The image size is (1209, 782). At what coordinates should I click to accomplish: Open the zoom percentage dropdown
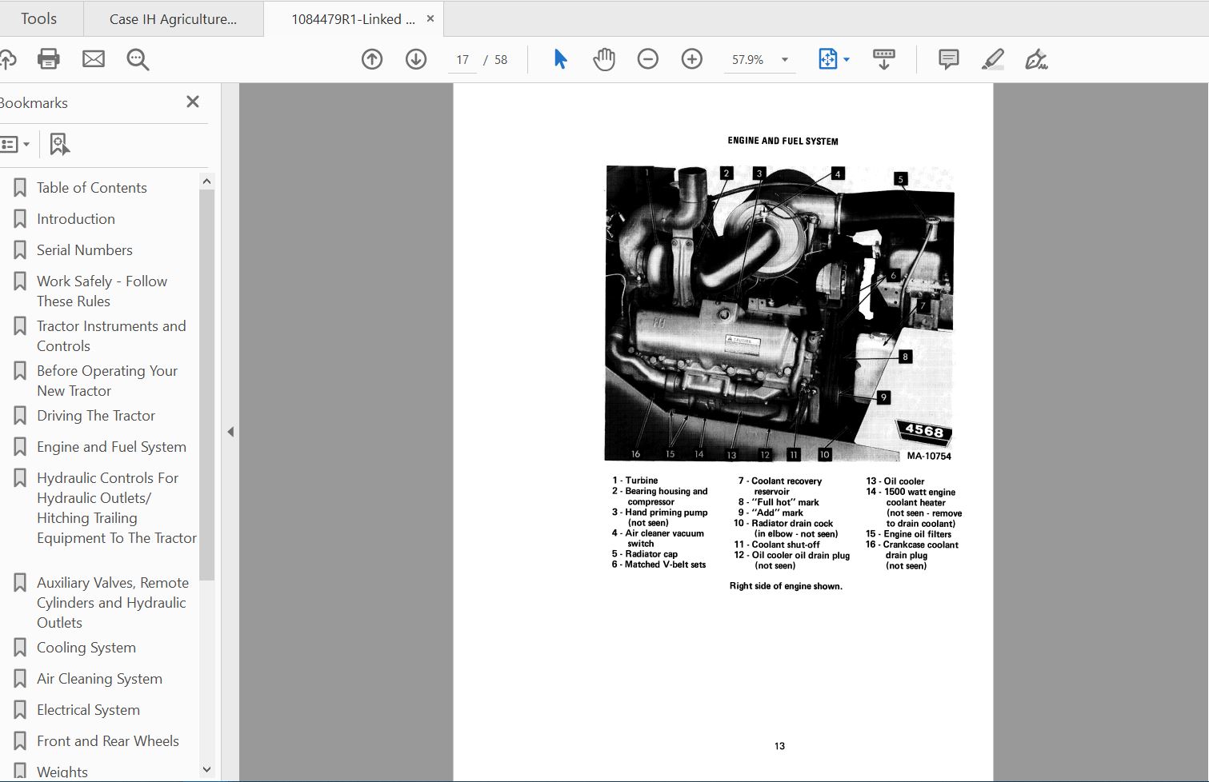pos(784,58)
